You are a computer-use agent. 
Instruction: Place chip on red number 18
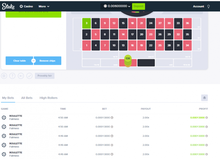pos(132,23)
